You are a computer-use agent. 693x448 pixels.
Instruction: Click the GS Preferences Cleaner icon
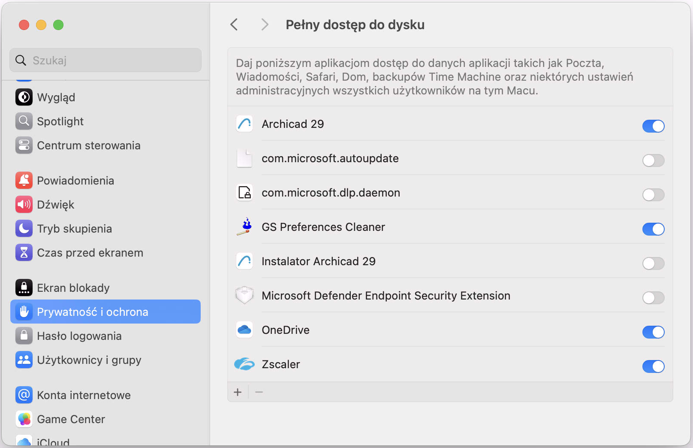tap(244, 227)
